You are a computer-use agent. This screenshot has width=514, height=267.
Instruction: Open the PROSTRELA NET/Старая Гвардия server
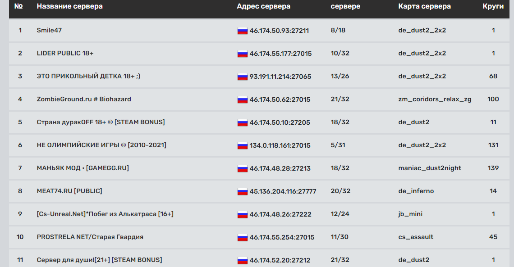(90, 237)
